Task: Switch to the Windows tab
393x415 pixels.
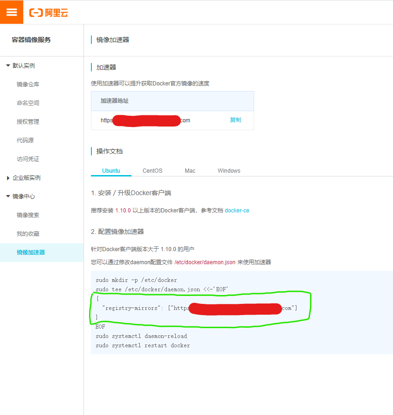Action: click(x=229, y=171)
